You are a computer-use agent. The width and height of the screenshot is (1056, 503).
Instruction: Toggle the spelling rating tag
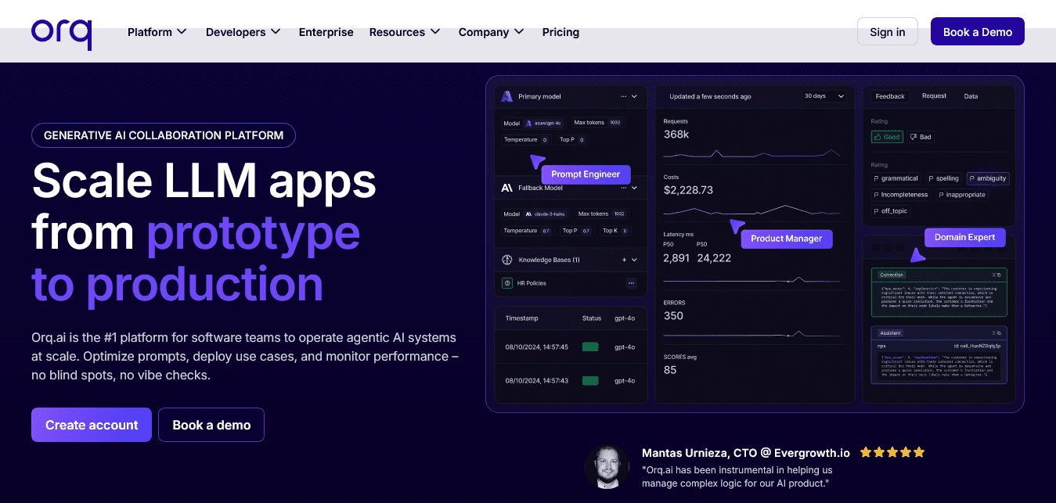944,178
